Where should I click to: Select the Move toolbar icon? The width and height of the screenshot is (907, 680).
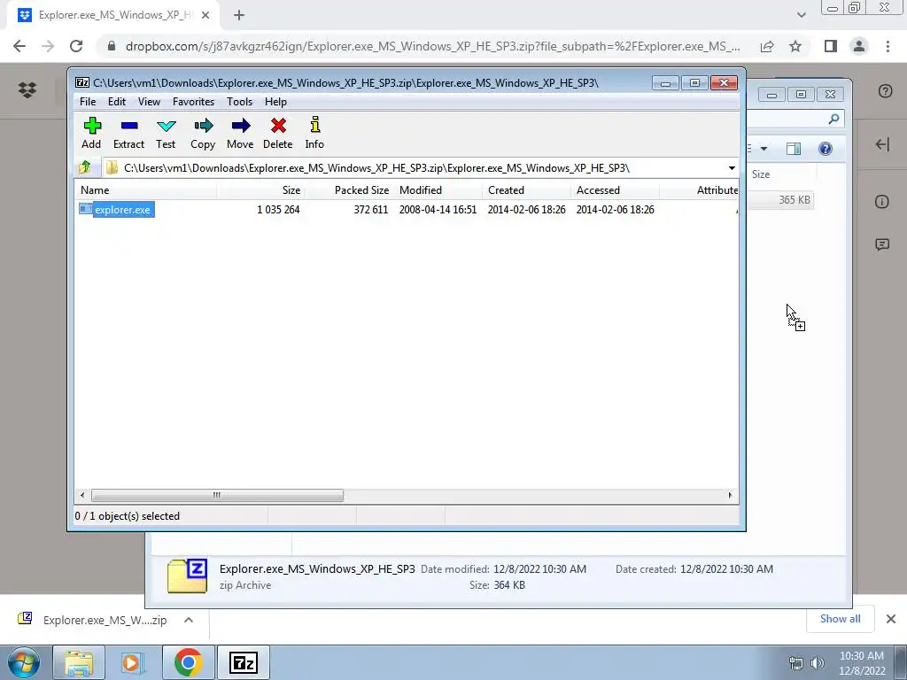click(240, 133)
